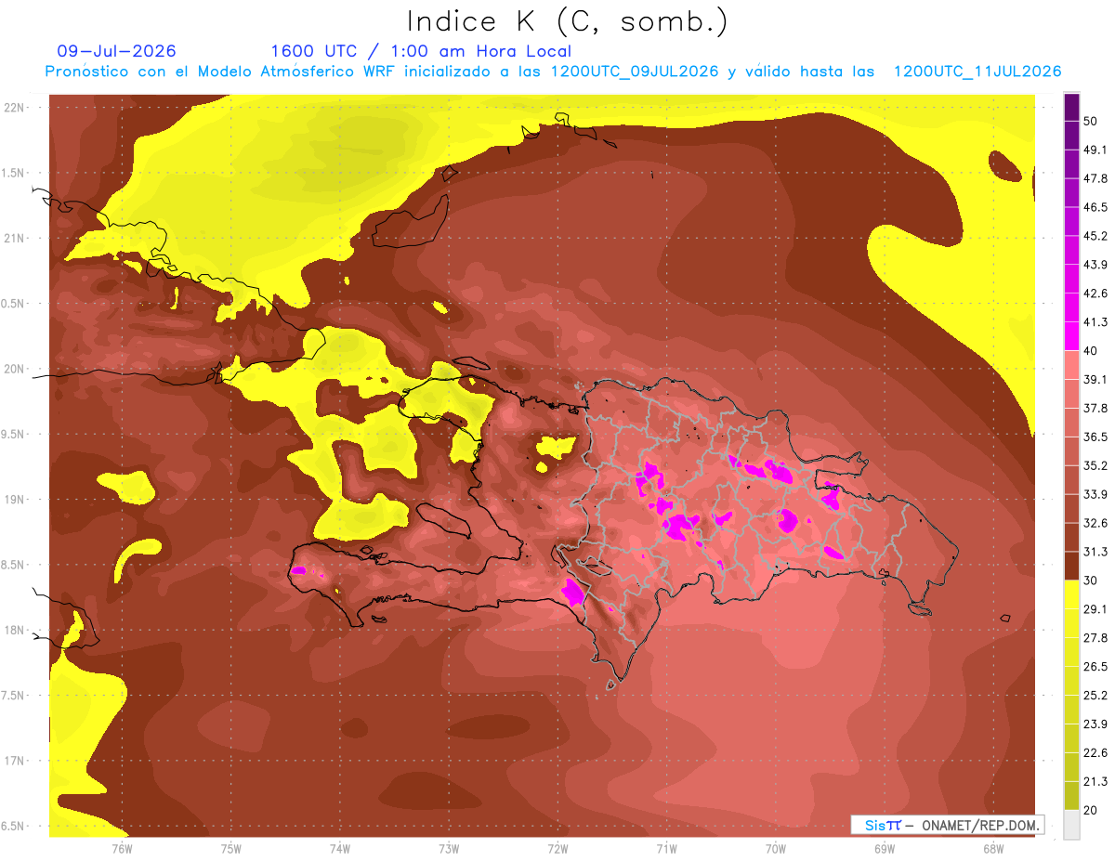The image size is (1115, 861).
Task: Click the legend value 36.5
Action: coord(1095,437)
